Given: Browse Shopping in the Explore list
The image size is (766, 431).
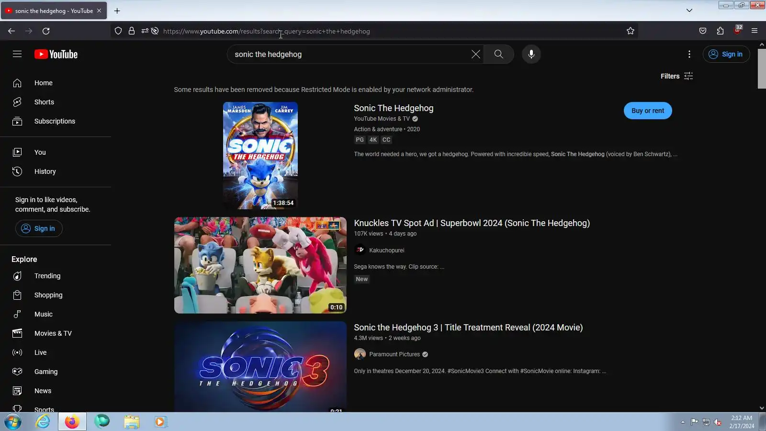Looking at the screenshot, I should point(56,295).
